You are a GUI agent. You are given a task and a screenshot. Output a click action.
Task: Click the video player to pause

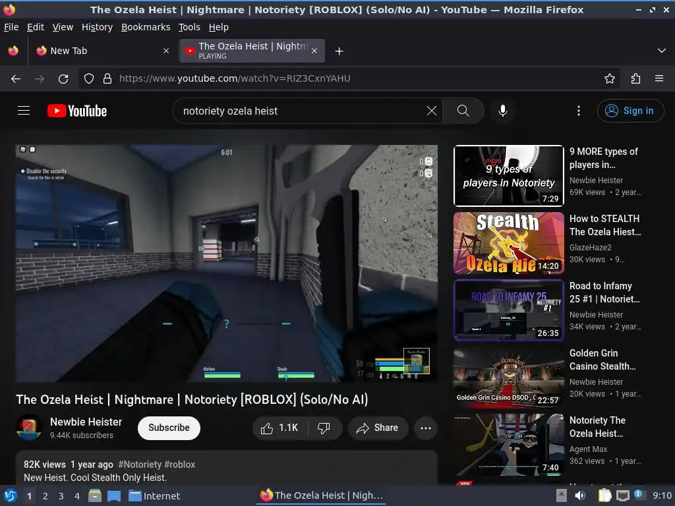pos(227,264)
